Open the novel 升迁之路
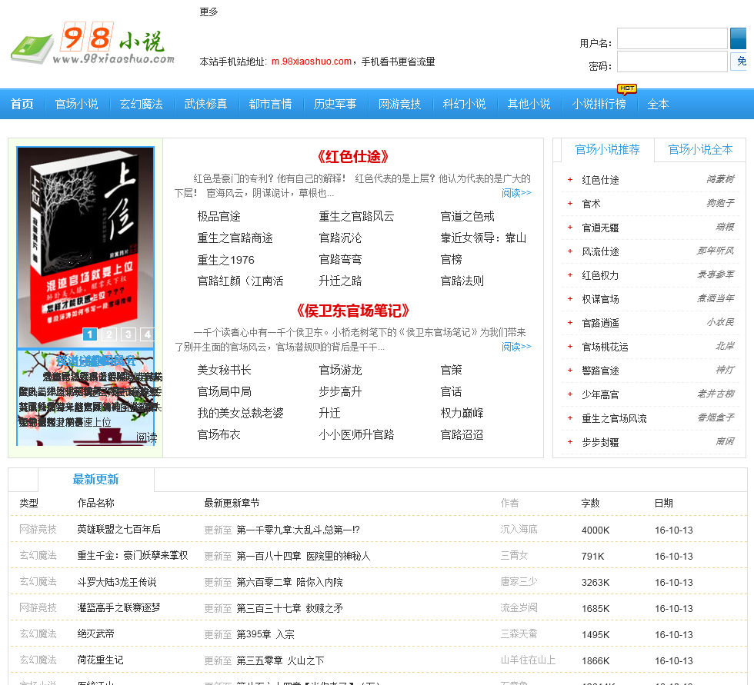 click(340, 281)
